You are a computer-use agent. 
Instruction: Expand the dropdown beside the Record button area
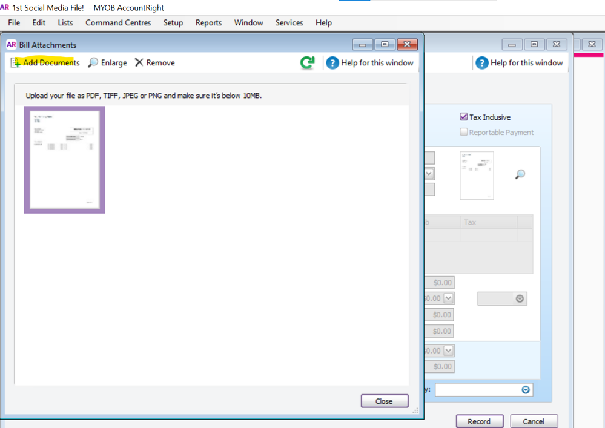click(x=526, y=390)
